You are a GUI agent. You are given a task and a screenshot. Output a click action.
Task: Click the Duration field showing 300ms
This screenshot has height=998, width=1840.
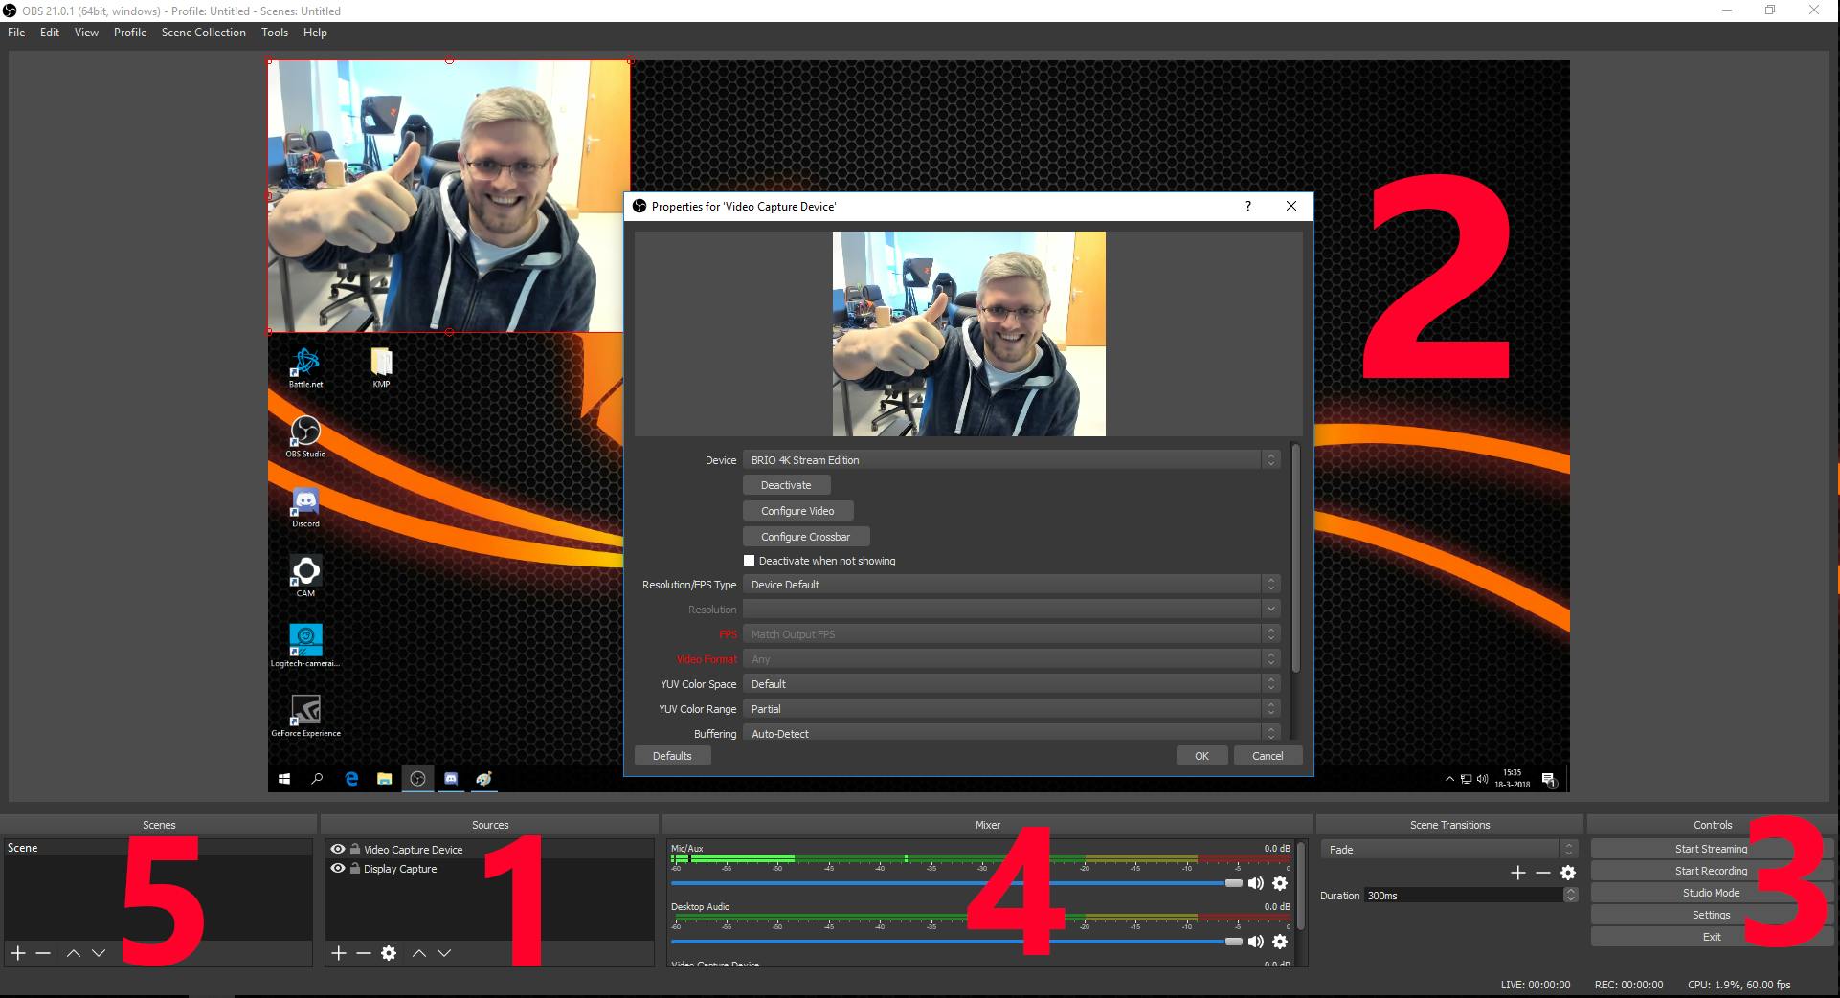[1470, 896]
